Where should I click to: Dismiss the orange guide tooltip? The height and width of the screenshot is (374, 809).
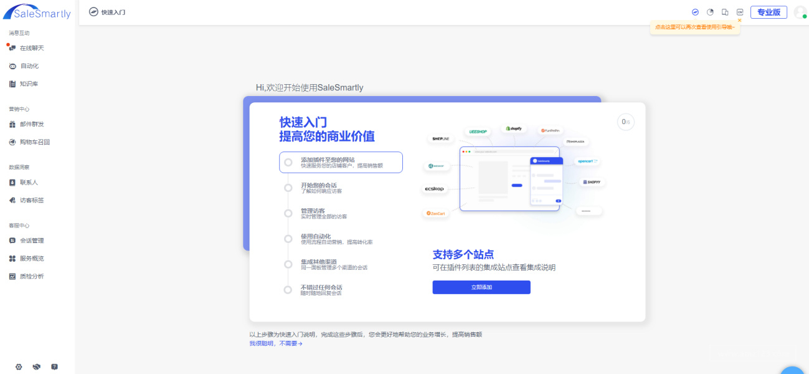tap(739, 21)
